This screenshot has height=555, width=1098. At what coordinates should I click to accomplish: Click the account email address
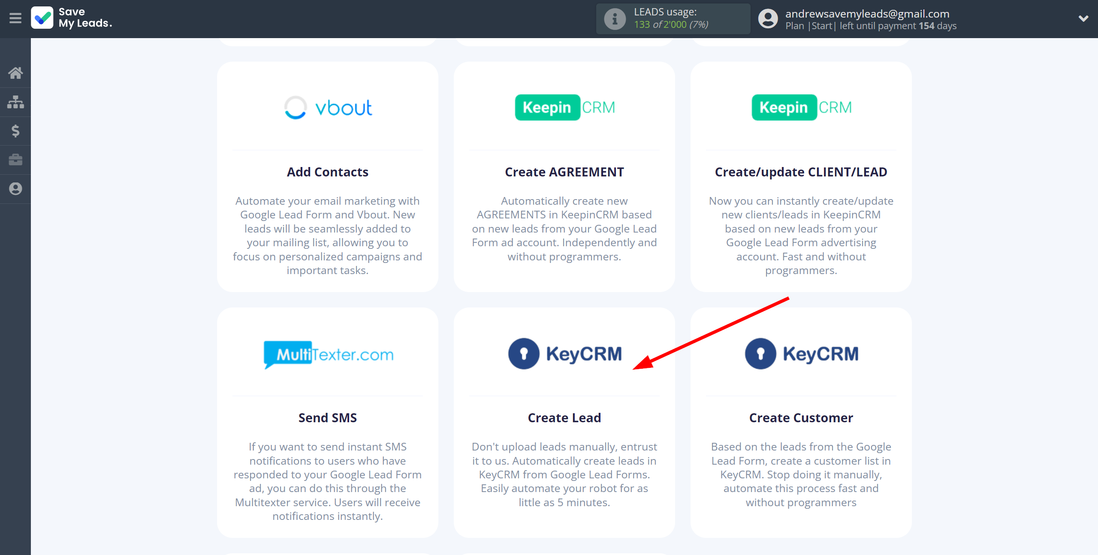point(867,14)
